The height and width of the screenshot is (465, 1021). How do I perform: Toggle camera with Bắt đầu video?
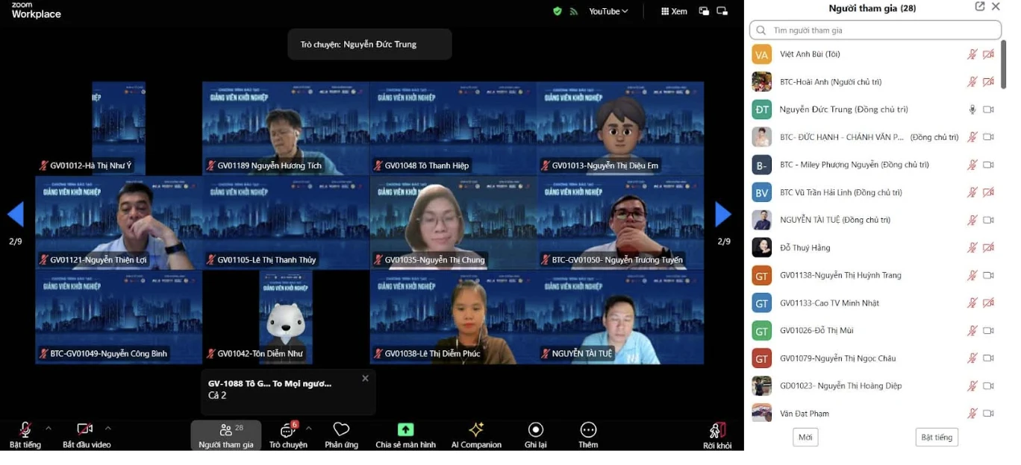pos(85,431)
